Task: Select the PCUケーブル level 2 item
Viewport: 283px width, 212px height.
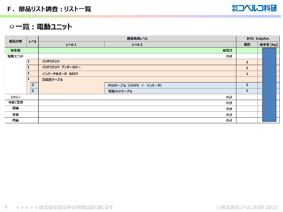Action: click(x=135, y=85)
